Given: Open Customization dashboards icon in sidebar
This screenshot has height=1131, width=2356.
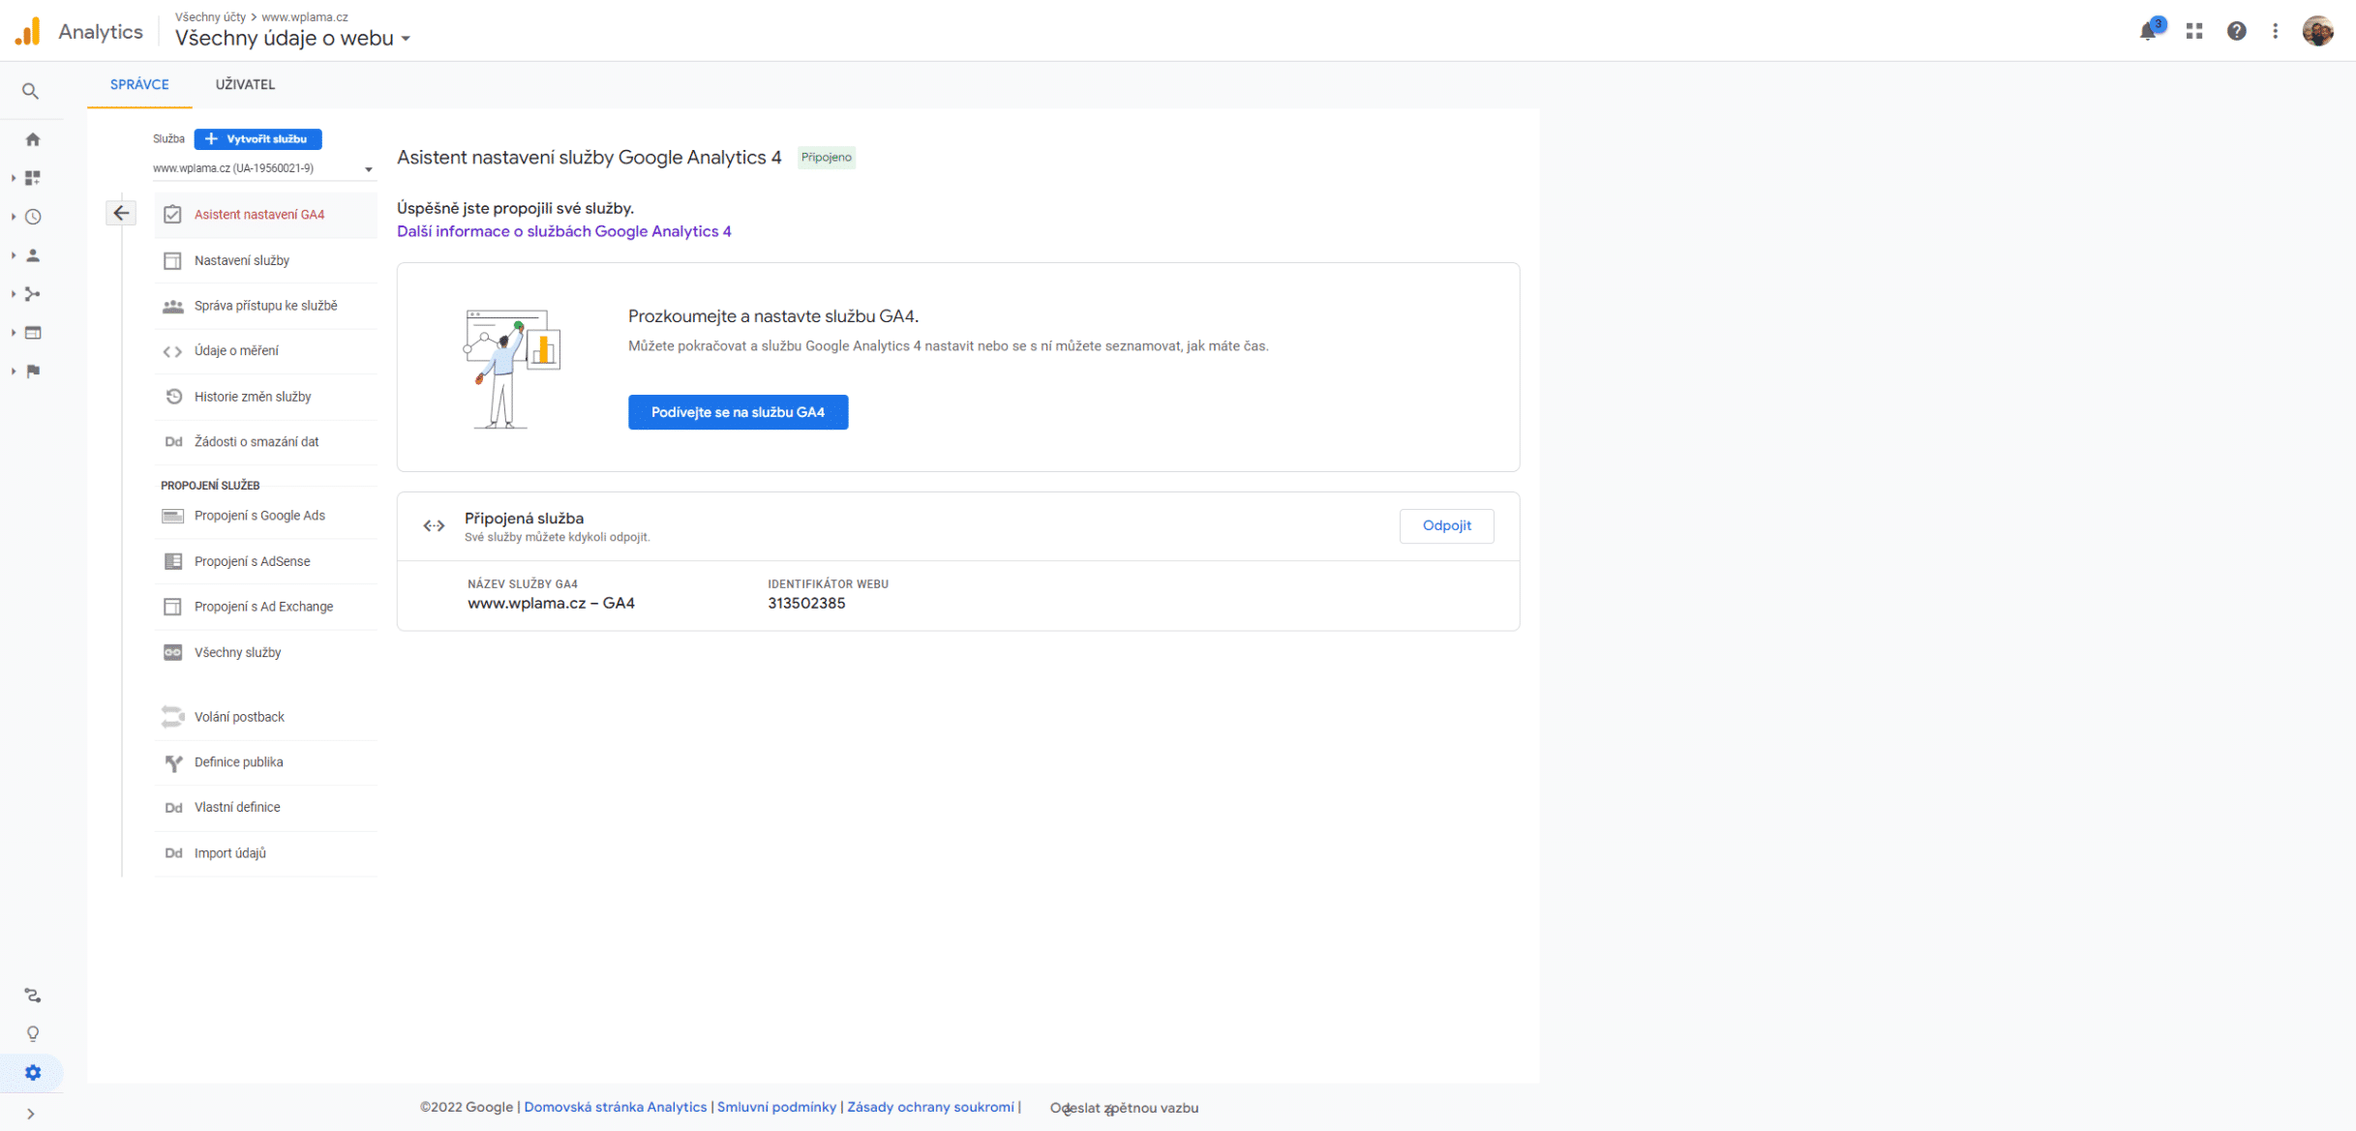Looking at the screenshot, I should click(33, 178).
